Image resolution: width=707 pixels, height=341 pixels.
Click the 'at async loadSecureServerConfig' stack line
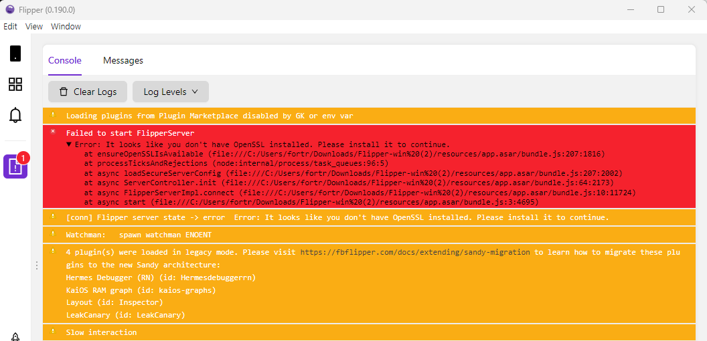point(353,173)
